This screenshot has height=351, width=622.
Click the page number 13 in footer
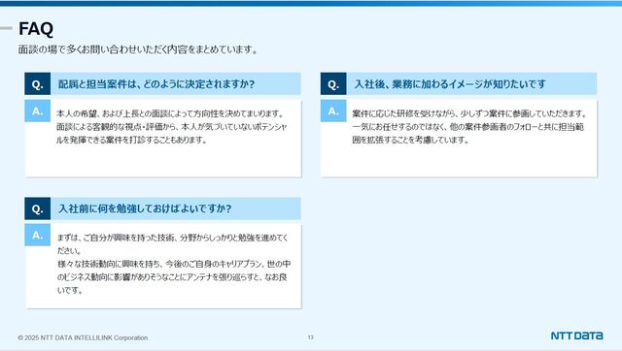point(310,337)
